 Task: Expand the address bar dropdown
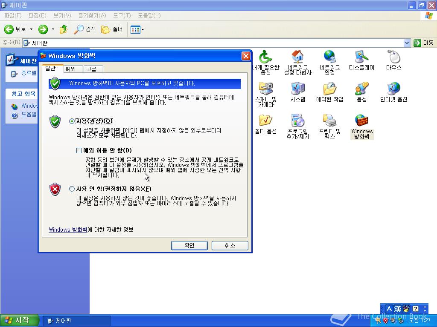(407, 43)
